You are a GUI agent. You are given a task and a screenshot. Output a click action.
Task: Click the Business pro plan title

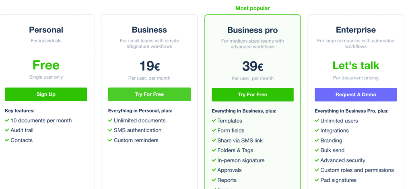tap(253, 30)
